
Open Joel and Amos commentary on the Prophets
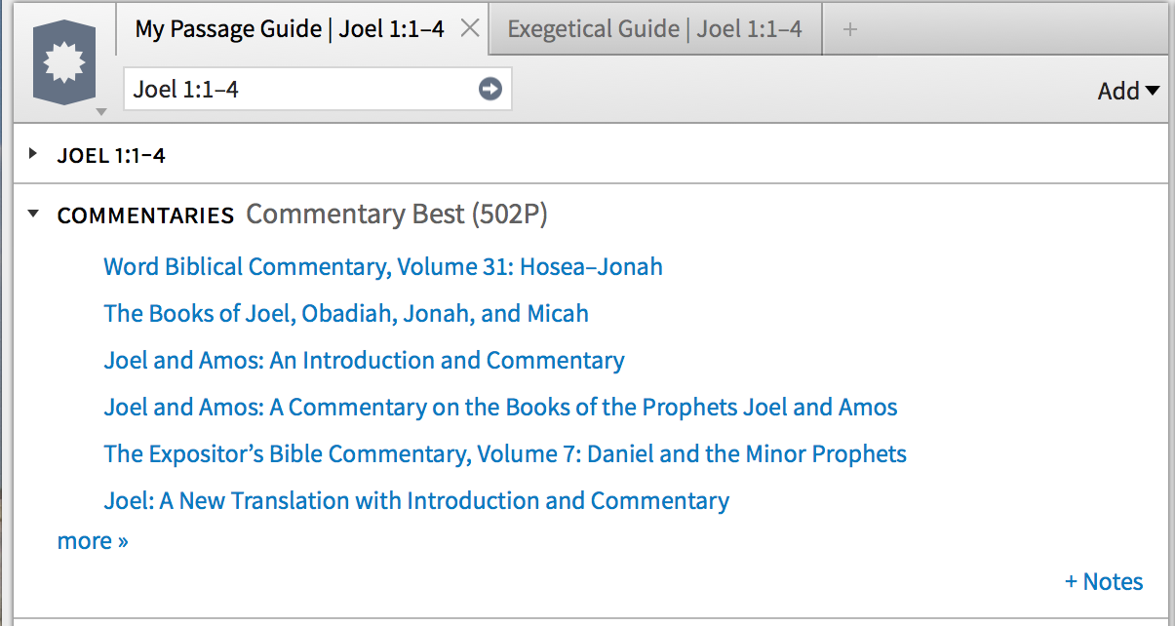tap(500, 407)
